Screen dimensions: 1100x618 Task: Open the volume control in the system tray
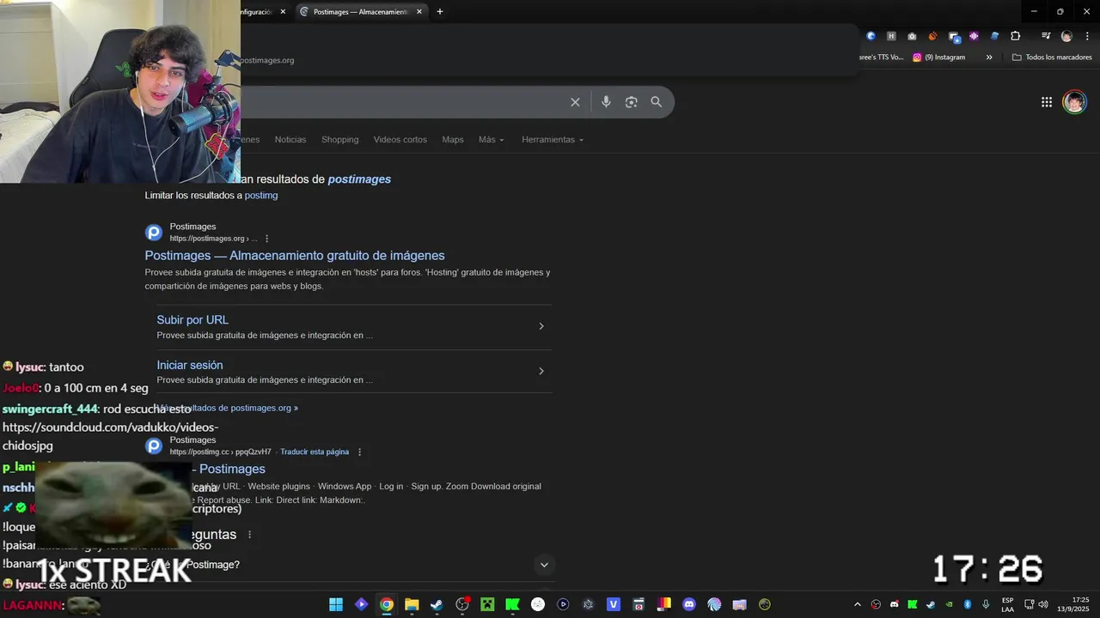(1043, 604)
